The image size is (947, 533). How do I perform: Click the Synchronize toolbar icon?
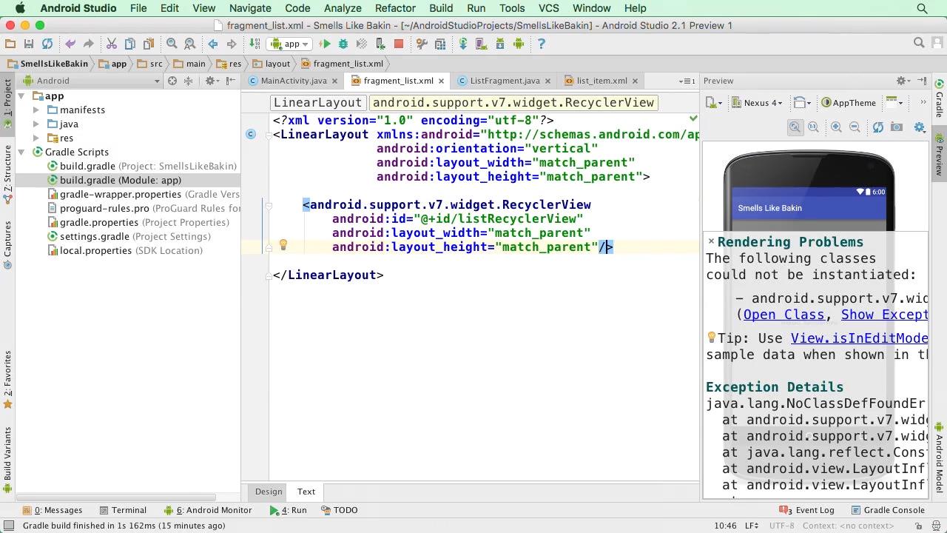[47, 44]
